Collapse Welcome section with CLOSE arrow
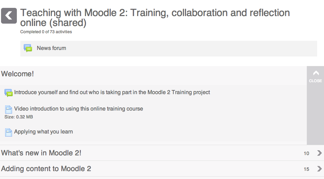324x179 pixels. [x=316, y=73]
